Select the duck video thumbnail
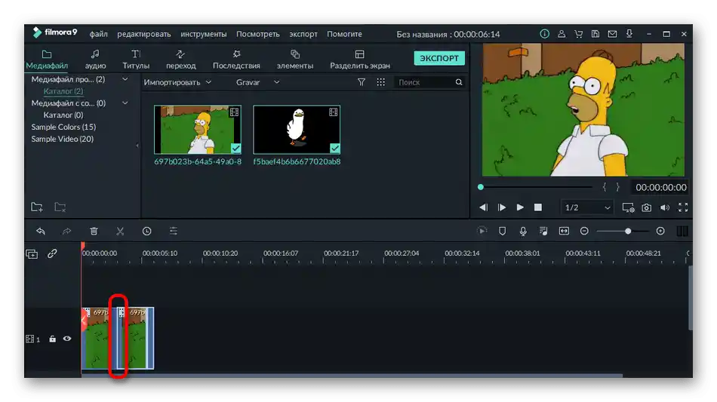 pos(297,130)
